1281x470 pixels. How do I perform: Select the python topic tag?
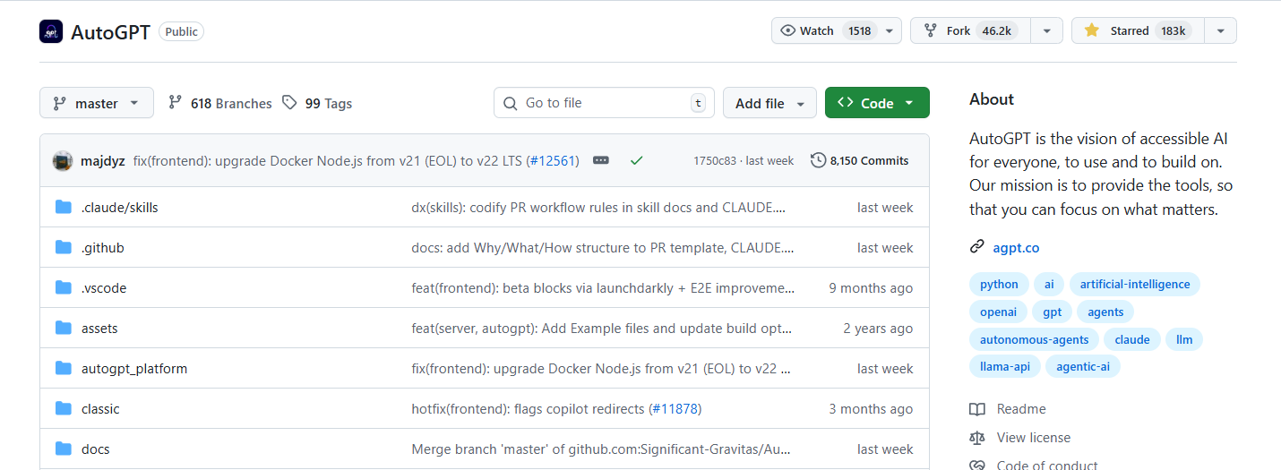coord(999,285)
